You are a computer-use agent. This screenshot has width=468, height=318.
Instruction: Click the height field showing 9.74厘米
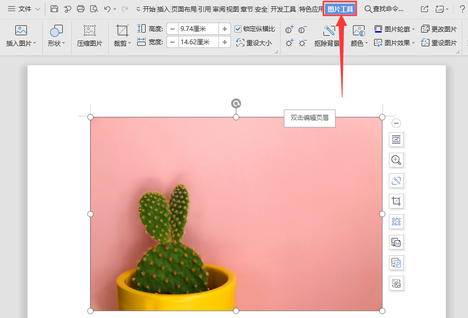coord(198,29)
